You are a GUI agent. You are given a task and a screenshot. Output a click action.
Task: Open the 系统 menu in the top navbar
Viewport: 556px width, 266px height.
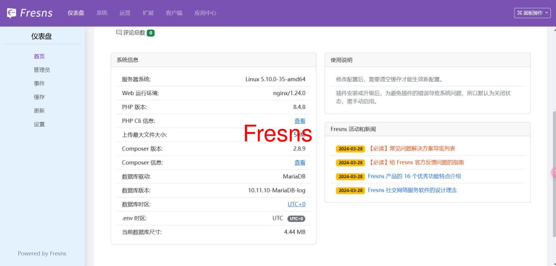tap(102, 13)
